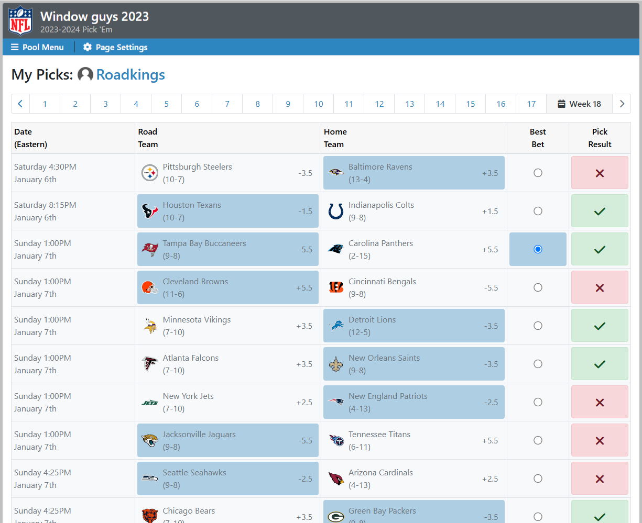Click the Jacksonville Jaguars team logo
Viewport: 642px width, 523px height.
click(150, 440)
